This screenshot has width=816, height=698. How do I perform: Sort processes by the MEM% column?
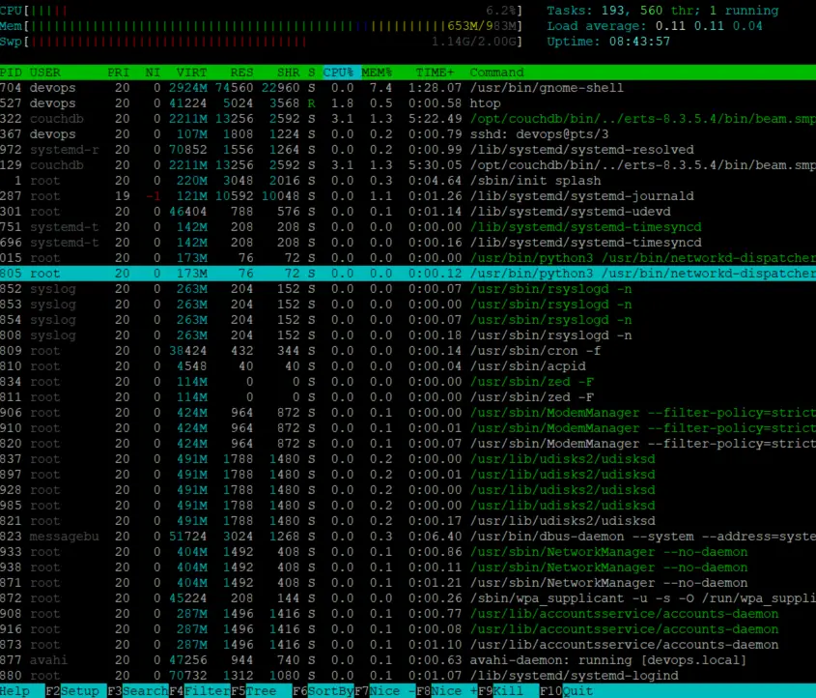(x=376, y=72)
